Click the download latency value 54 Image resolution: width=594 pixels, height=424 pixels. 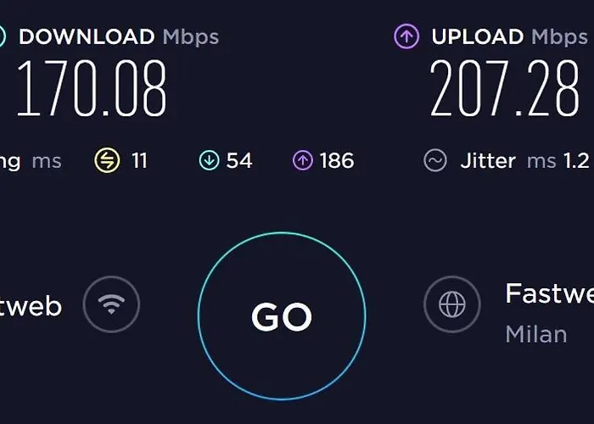tap(239, 160)
